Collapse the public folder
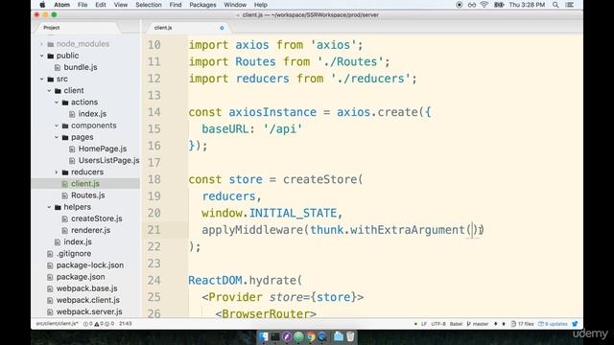 coord(42,56)
